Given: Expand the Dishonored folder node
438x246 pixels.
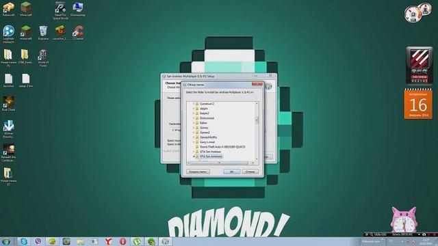Looking at the screenshot, I should click(193, 118).
